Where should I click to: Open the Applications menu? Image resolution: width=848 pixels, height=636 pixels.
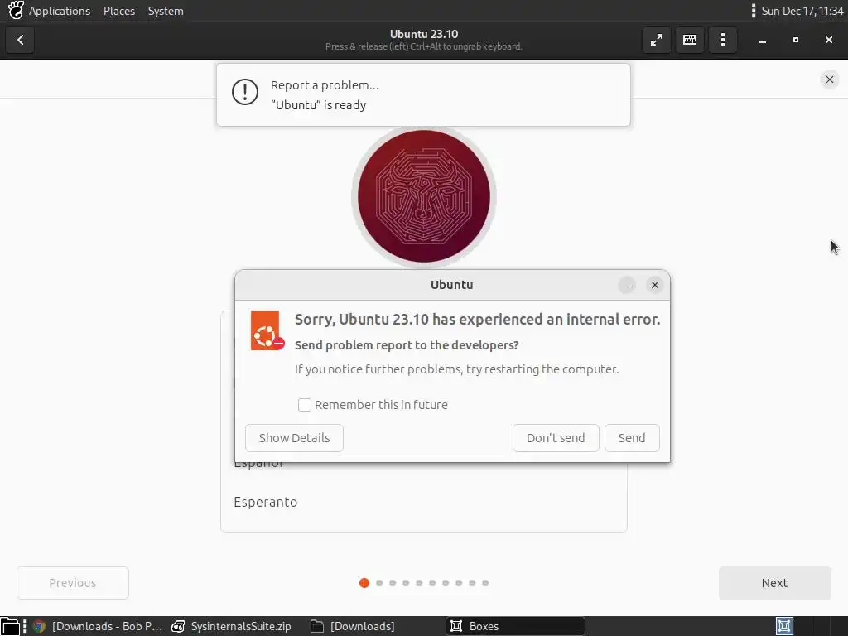coord(60,11)
